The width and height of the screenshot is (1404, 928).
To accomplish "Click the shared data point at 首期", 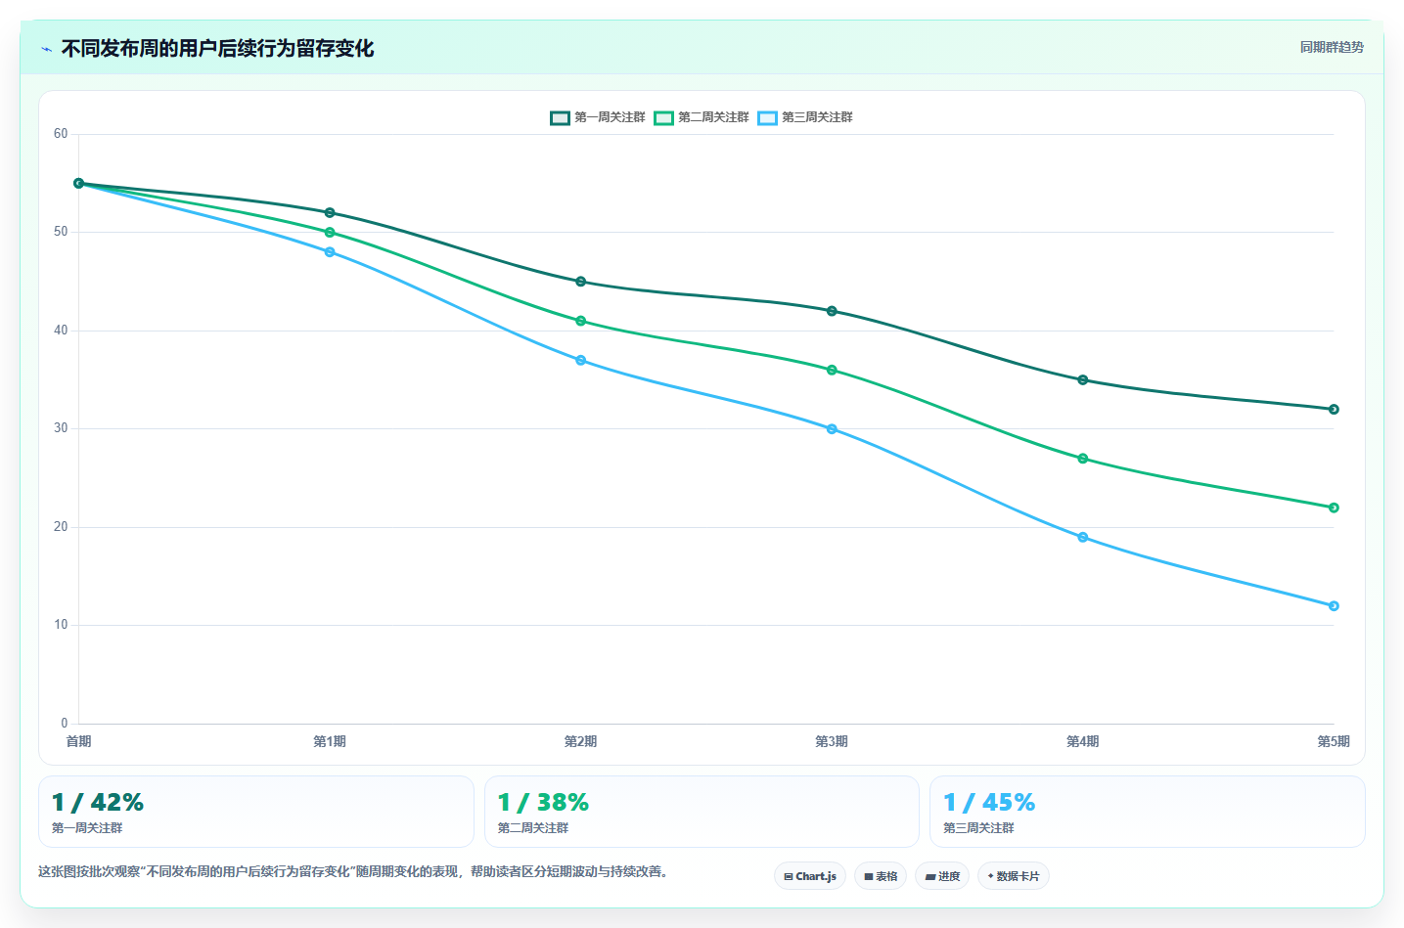I will point(79,183).
